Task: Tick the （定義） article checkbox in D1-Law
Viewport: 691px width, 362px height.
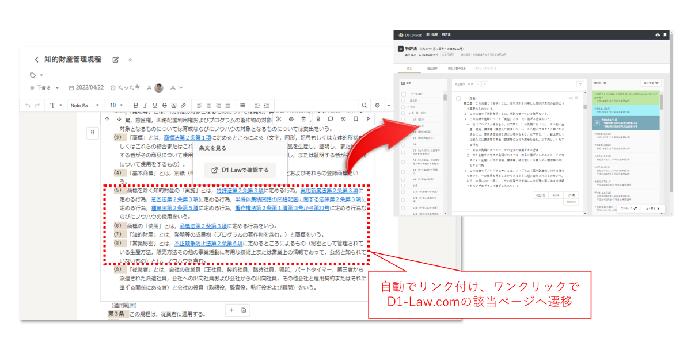Action: [x=458, y=98]
